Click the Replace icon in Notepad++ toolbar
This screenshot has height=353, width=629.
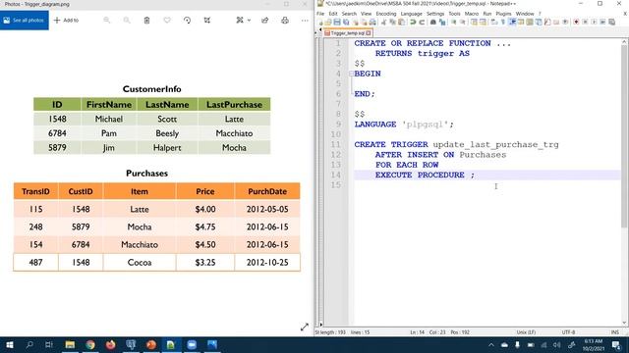tap(442, 22)
